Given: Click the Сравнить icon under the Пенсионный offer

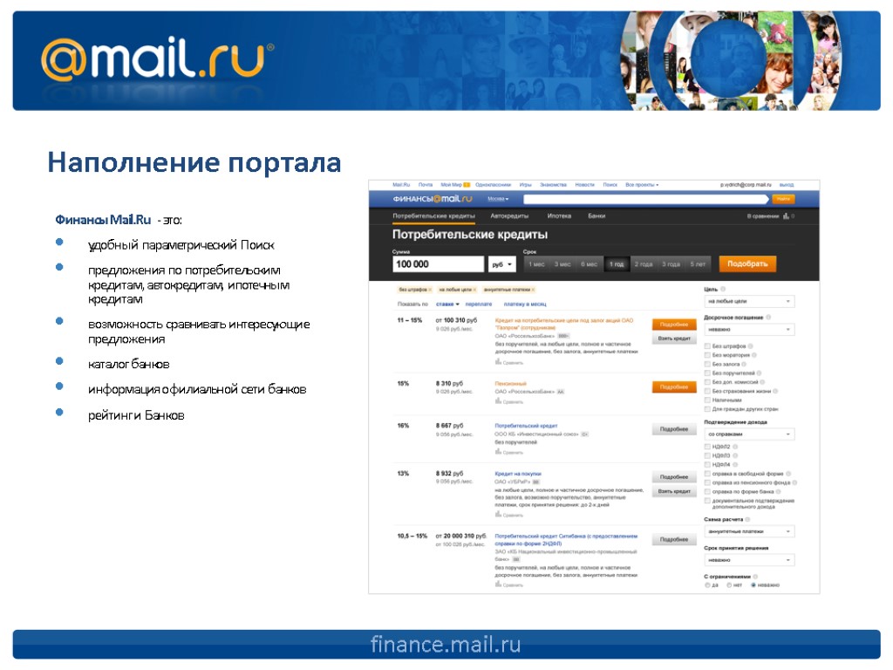Looking at the screenshot, I should tap(498, 401).
